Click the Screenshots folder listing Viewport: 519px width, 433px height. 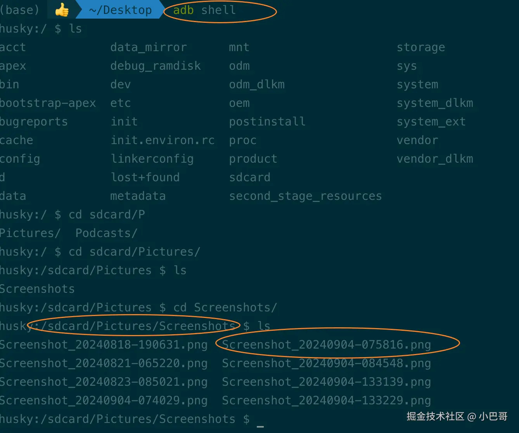coord(37,289)
